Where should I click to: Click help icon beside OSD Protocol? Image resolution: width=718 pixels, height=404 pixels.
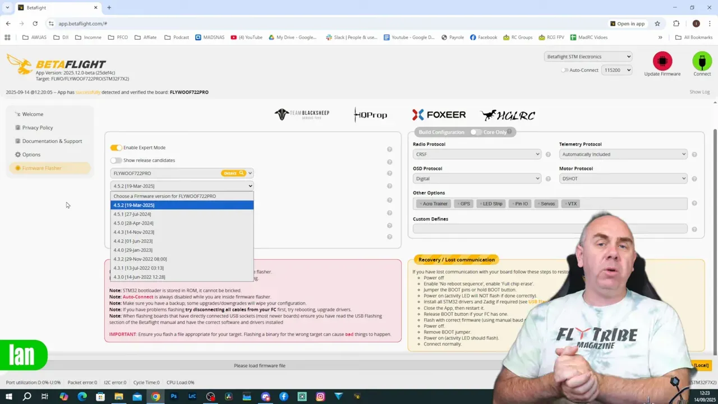(548, 179)
